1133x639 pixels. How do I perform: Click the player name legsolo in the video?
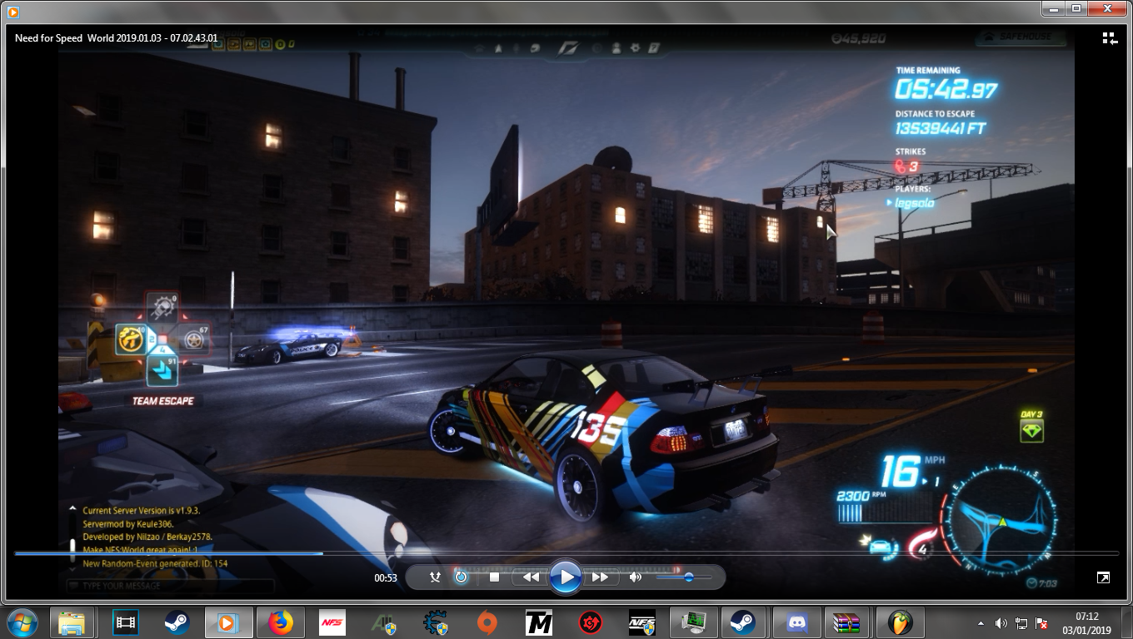tap(914, 203)
